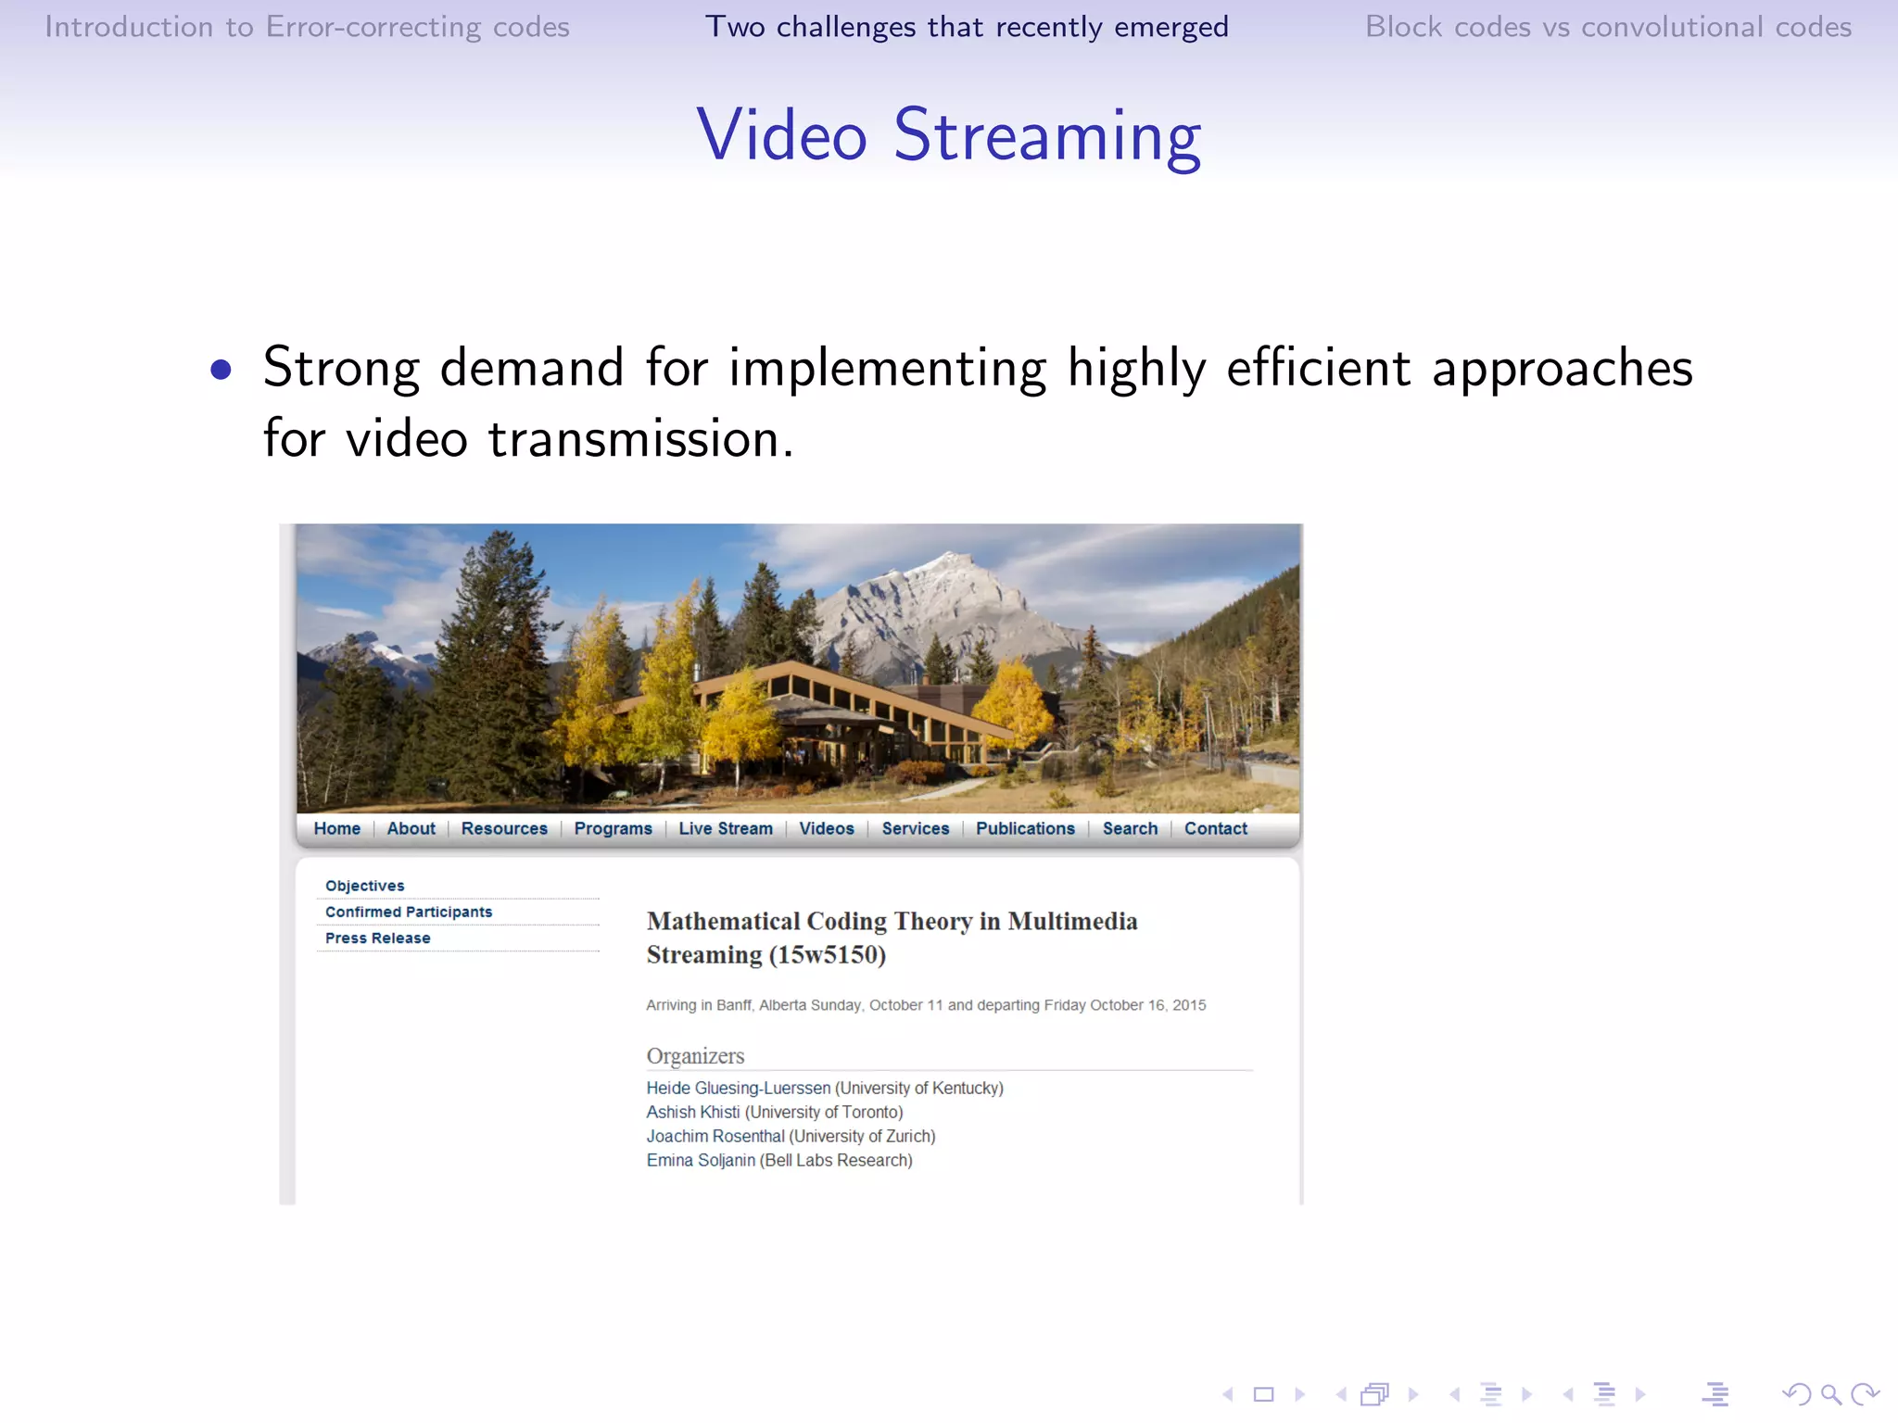Open the Resources nav item
This screenshot has width=1898, height=1423.
coord(504,828)
